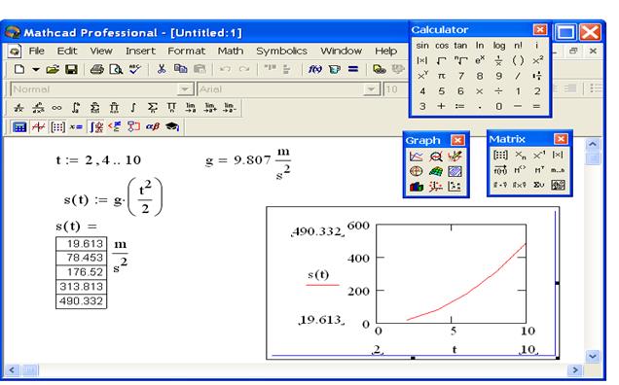Click the Polar Plot icon in Graph palette
Image resolution: width=619 pixels, height=385 pixels.
pos(417,171)
